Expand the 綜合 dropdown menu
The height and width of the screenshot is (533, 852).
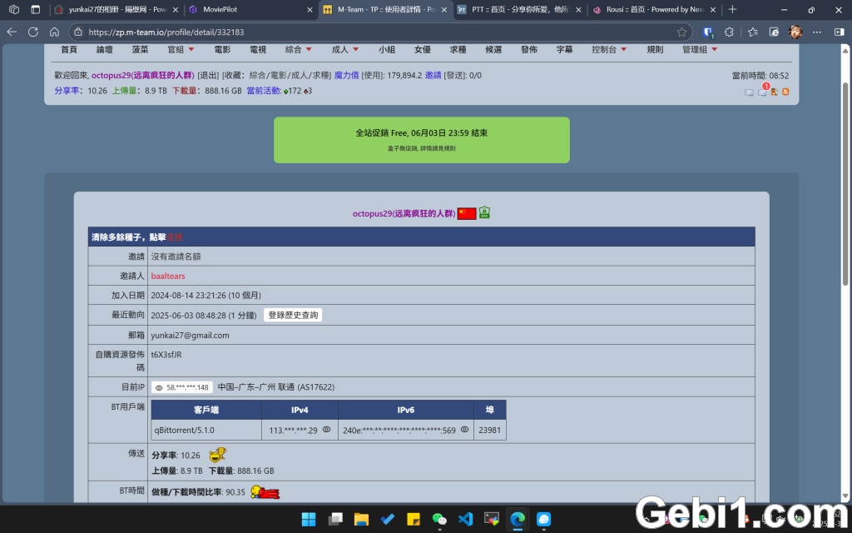[299, 49]
